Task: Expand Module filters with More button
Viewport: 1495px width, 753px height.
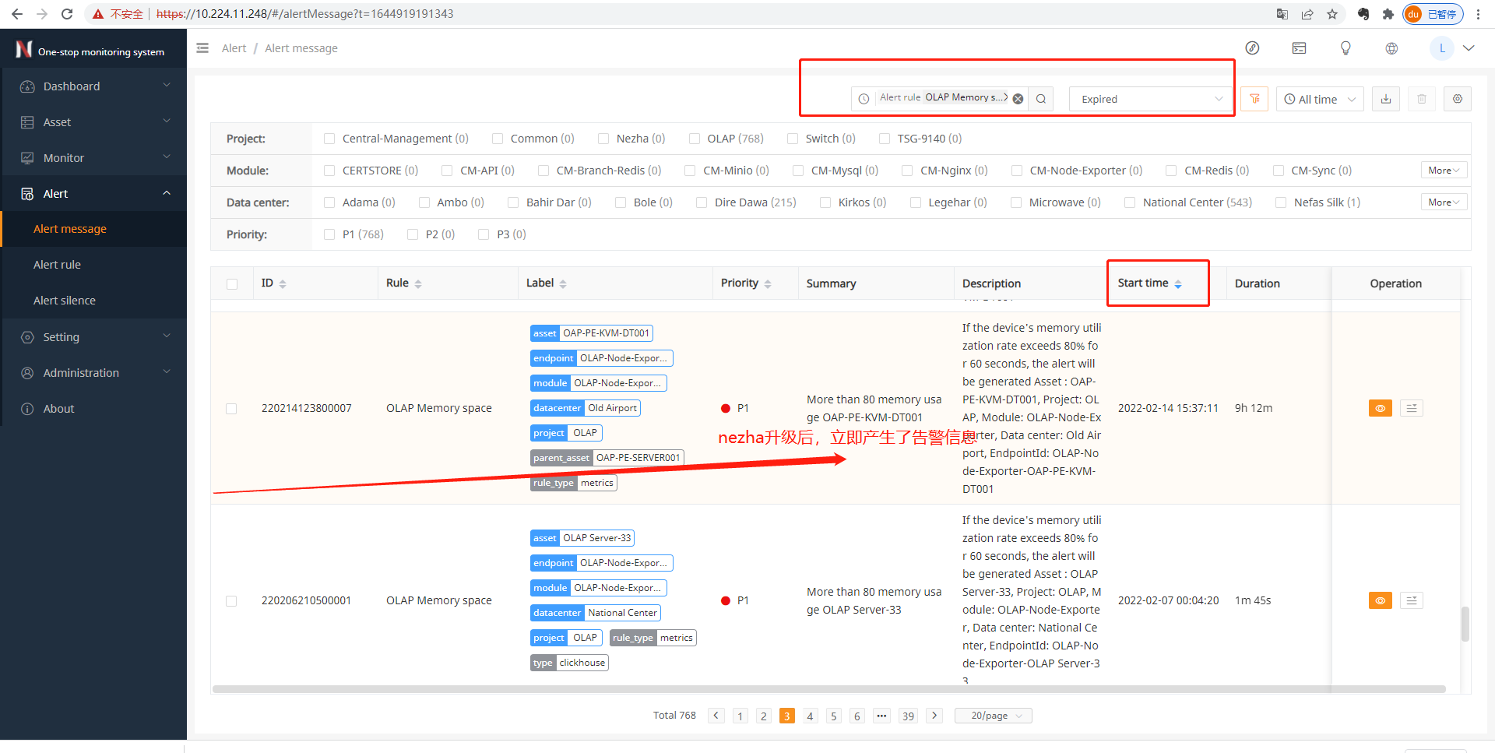Action: tap(1443, 171)
